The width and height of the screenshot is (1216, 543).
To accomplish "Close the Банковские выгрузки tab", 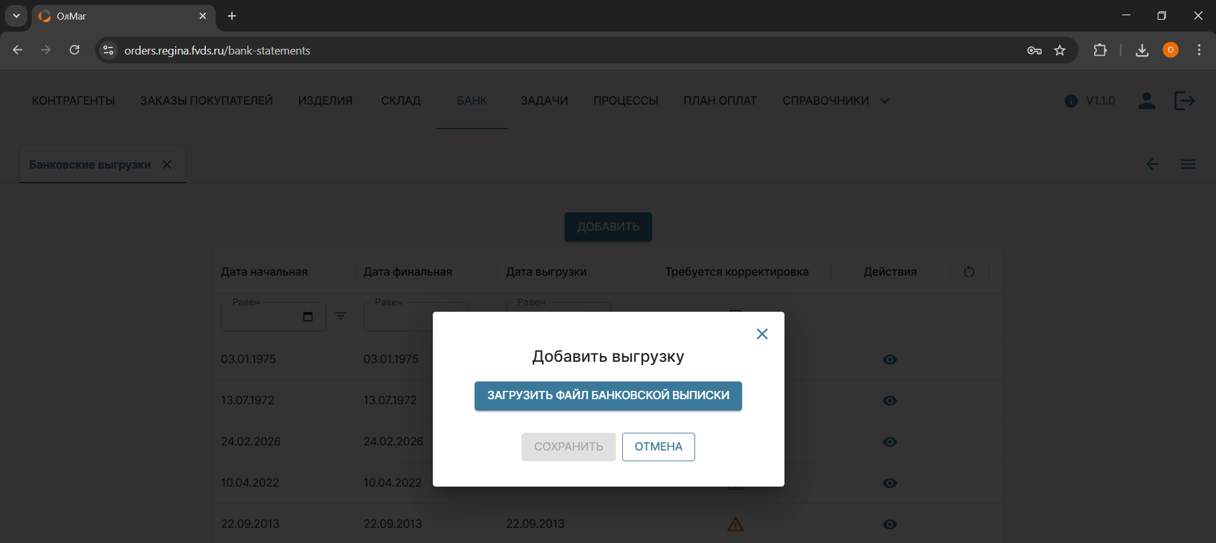I will 167,165.
